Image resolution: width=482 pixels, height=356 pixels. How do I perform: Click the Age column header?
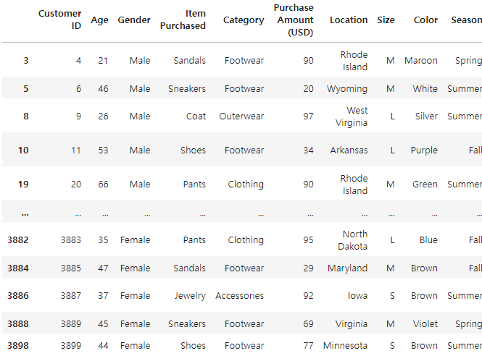click(x=99, y=20)
